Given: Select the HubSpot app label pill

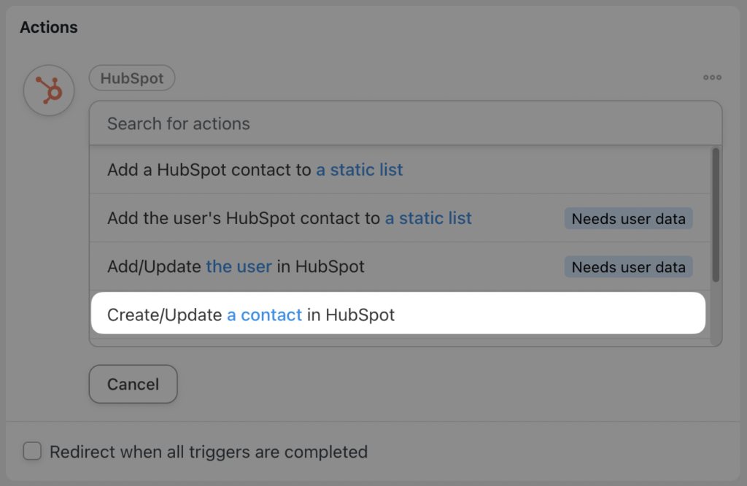Looking at the screenshot, I should click(131, 77).
